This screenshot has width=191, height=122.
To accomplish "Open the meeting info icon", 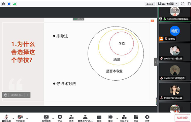I will (3, 4).
